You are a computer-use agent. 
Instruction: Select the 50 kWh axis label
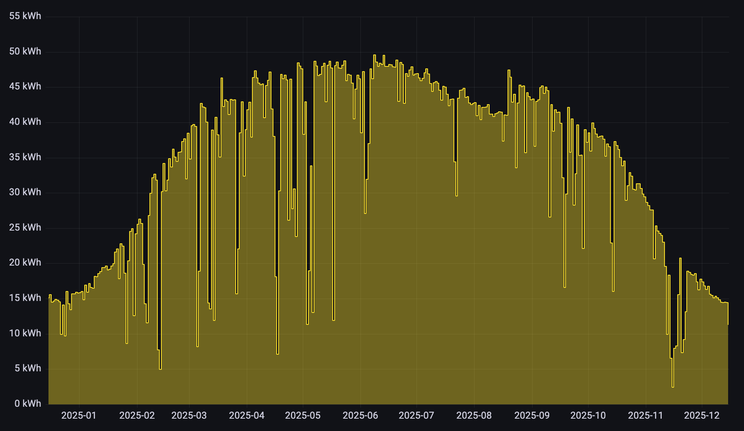[x=25, y=51]
